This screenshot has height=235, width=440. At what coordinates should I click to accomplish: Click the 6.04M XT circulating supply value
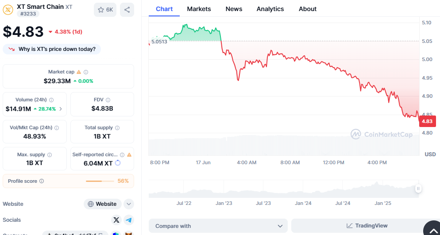coord(98,163)
